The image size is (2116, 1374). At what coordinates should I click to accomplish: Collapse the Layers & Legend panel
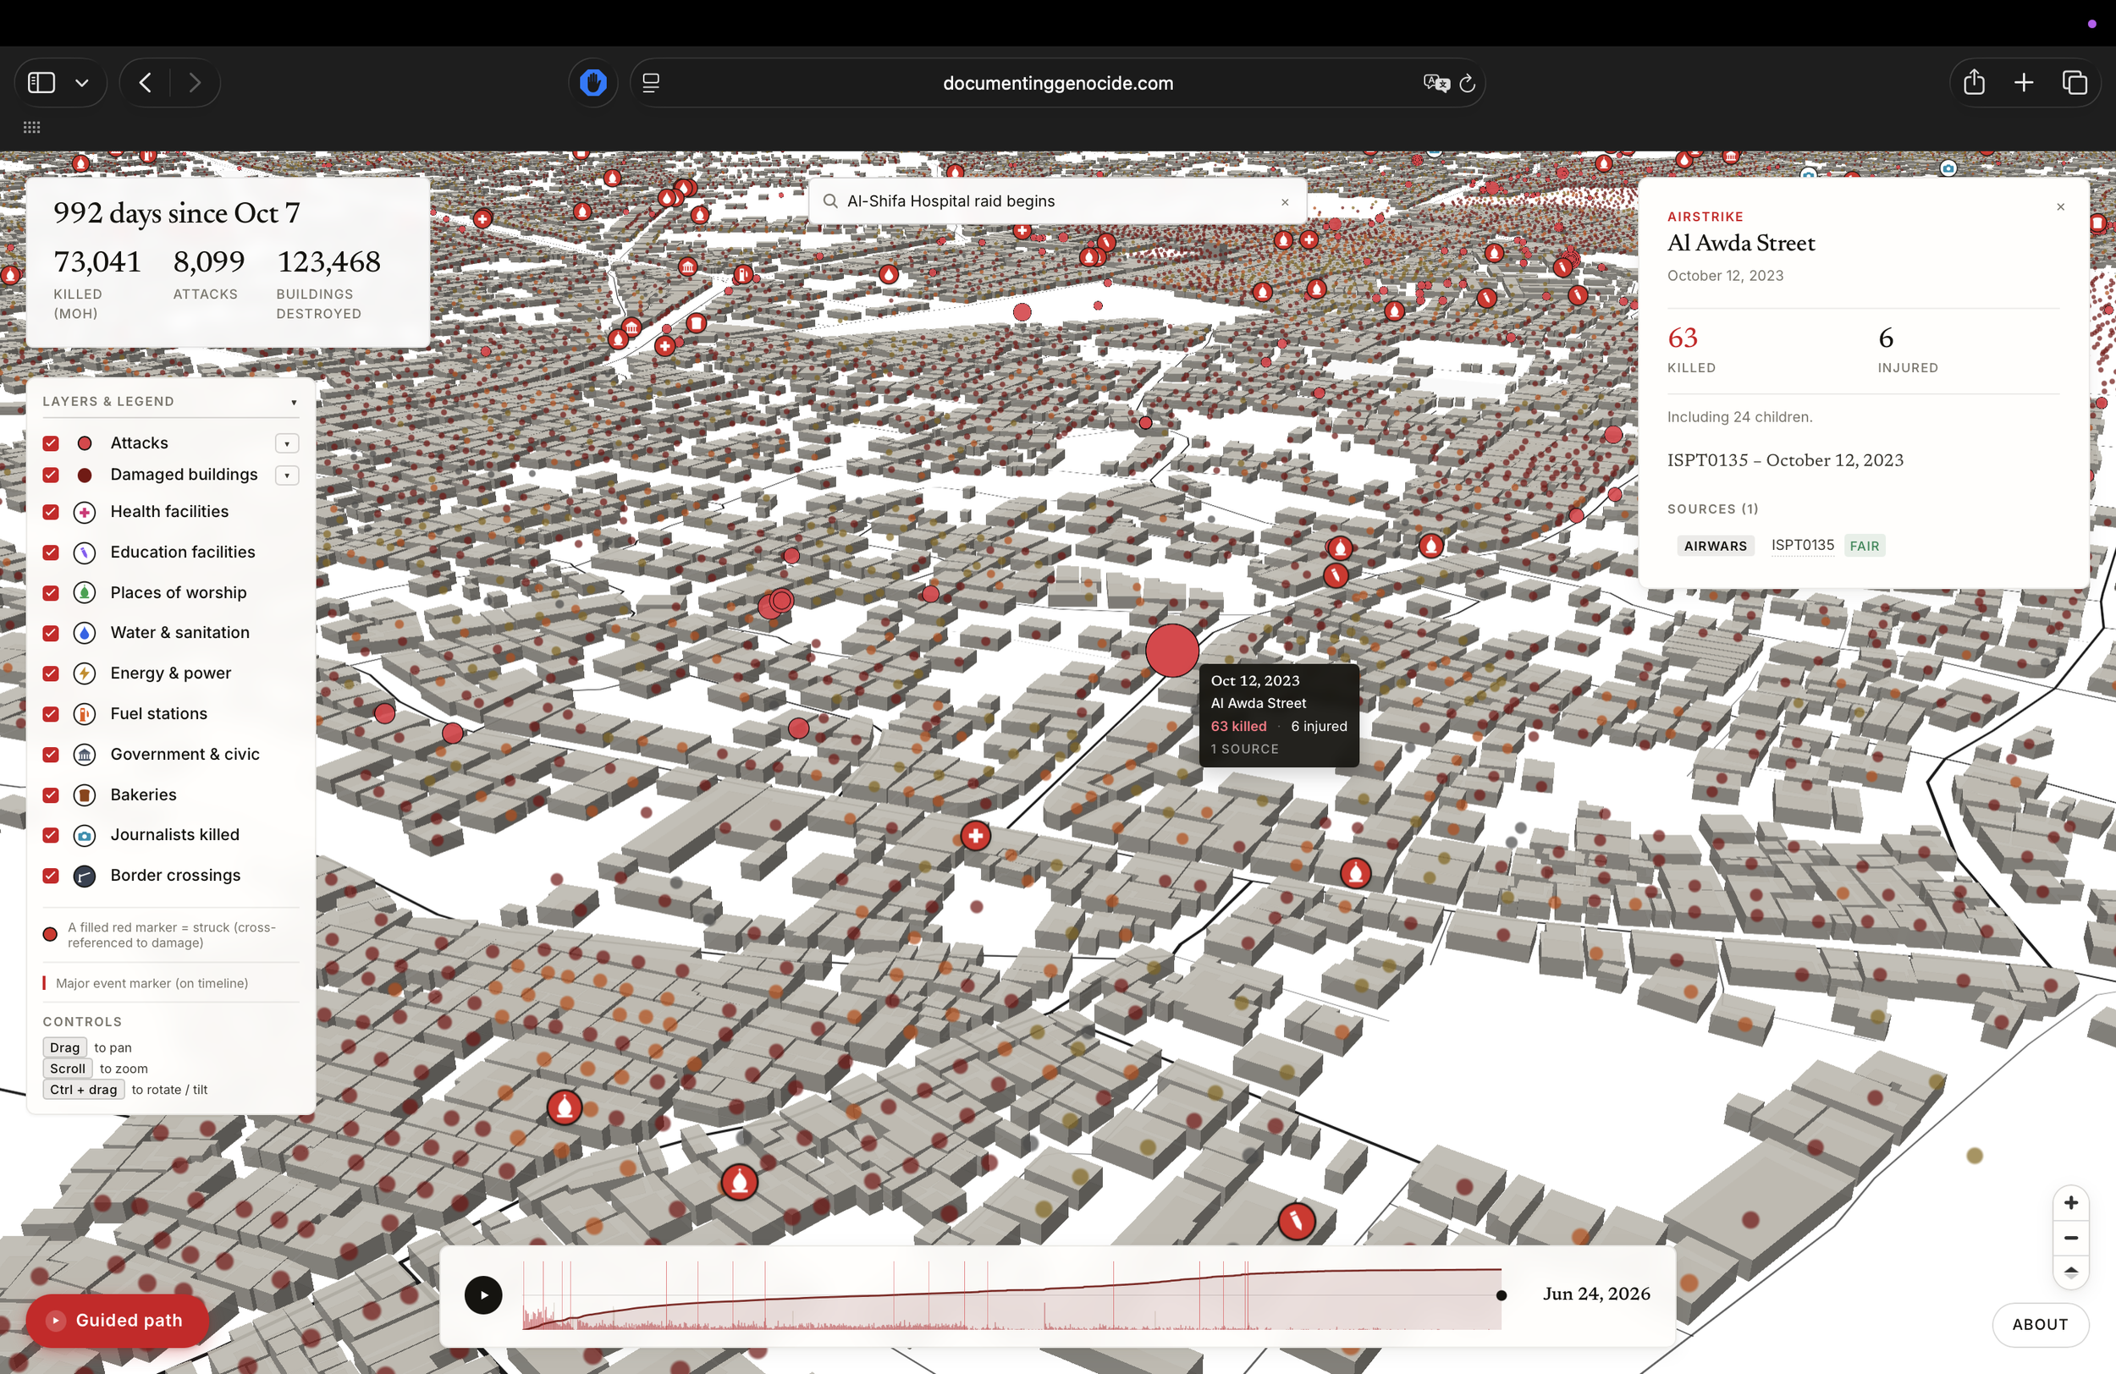point(294,402)
